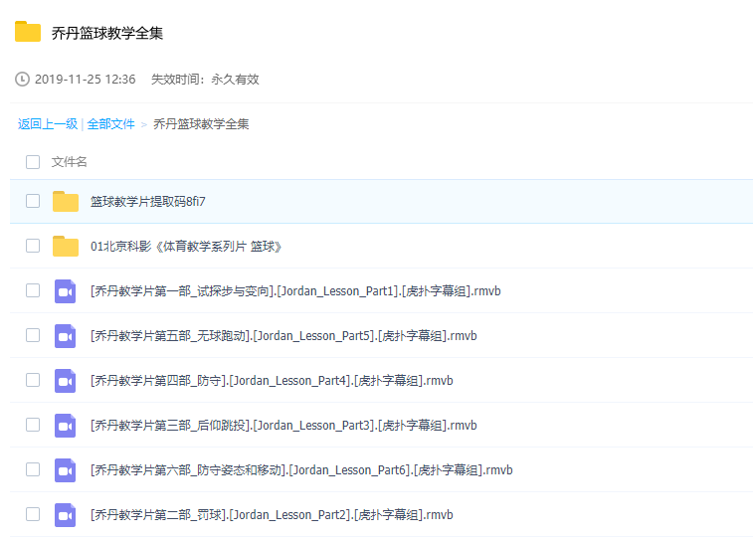
Task: Click the 文件名 column header
Action: click(70, 162)
